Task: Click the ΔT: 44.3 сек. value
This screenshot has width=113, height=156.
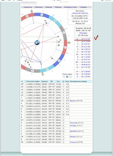Action: click(83, 35)
